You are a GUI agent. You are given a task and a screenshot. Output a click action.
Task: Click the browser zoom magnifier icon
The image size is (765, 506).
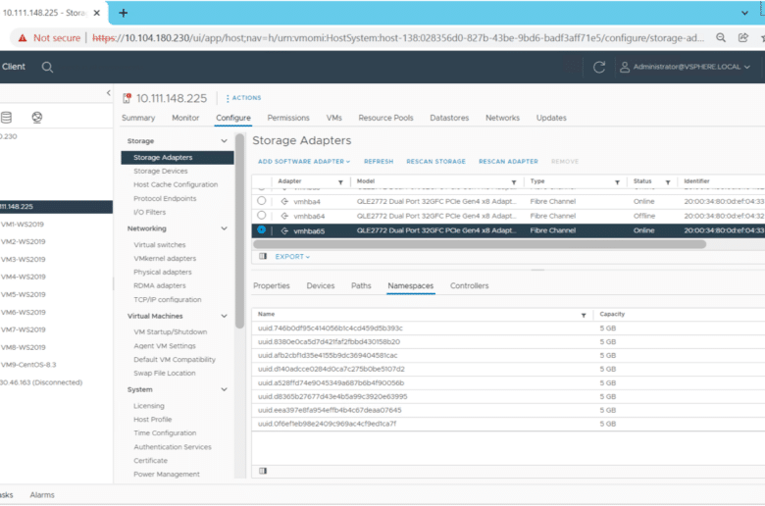pos(721,38)
